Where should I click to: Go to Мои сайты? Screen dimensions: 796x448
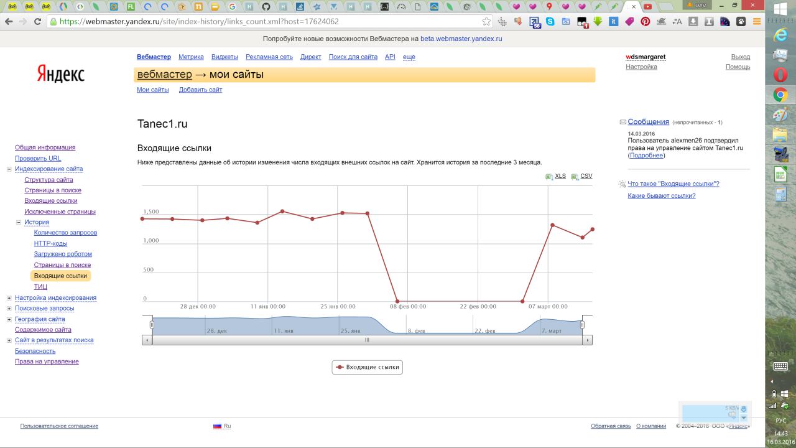(152, 90)
